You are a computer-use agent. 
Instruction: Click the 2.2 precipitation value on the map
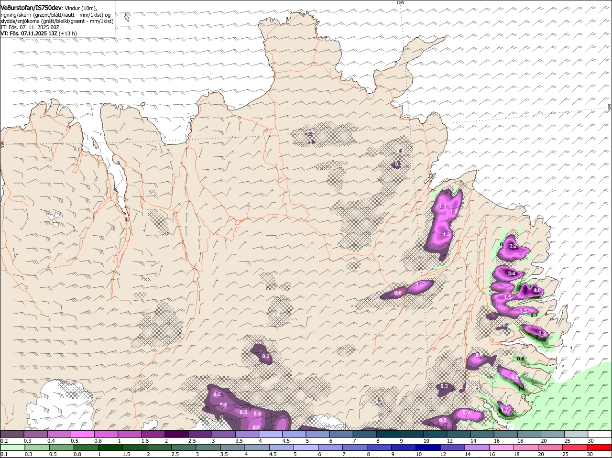point(542,333)
